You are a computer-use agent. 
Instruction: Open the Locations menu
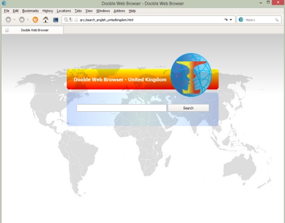tap(64, 11)
